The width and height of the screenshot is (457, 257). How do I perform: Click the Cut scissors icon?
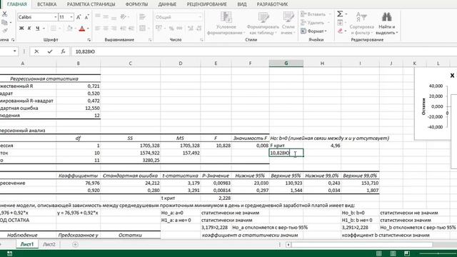(5, 14)
